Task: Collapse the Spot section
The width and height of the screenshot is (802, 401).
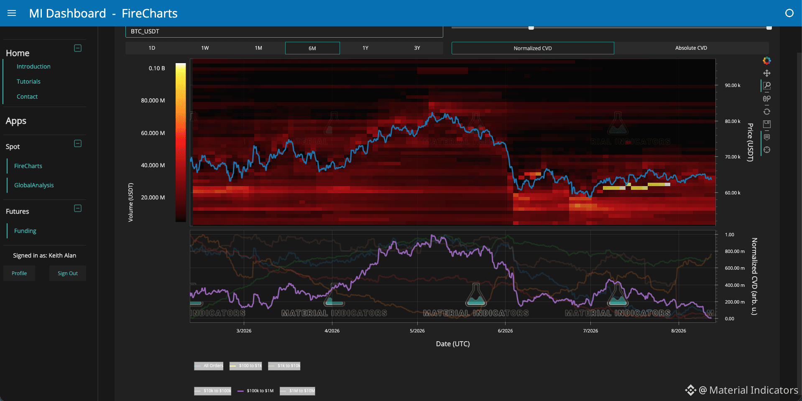Action: tap(78, 143)
